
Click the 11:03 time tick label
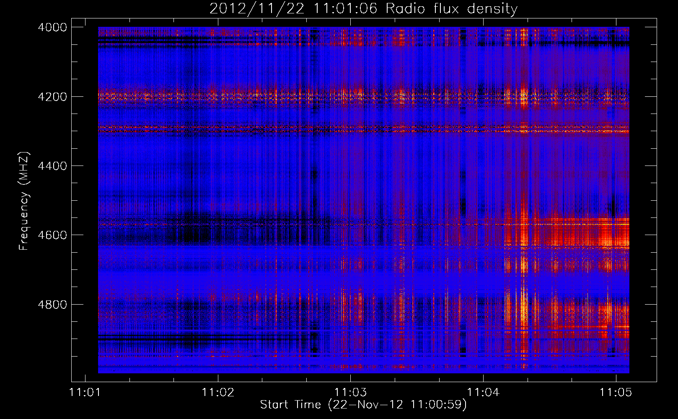coord(351,392)
